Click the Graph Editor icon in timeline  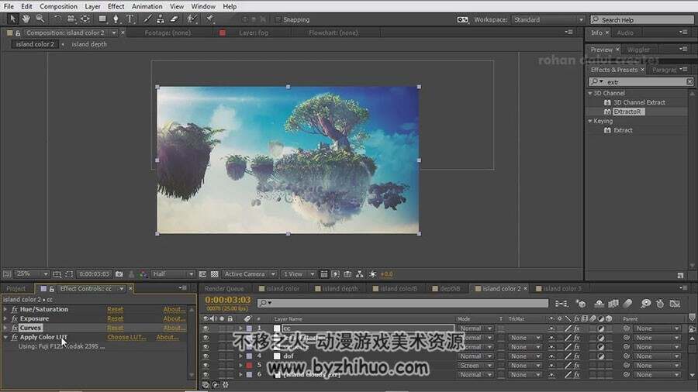675,304
